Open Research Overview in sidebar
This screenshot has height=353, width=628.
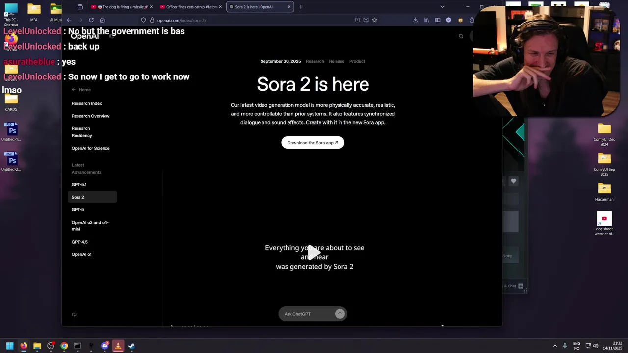[90, 116]
